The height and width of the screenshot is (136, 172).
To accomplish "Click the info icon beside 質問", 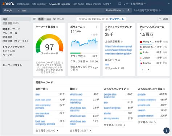I will click(77, 89).
